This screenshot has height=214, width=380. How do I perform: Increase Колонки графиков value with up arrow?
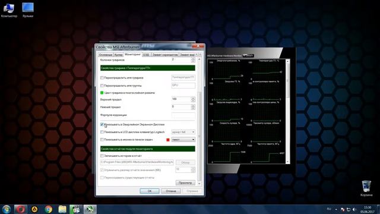tap(193, 59)
